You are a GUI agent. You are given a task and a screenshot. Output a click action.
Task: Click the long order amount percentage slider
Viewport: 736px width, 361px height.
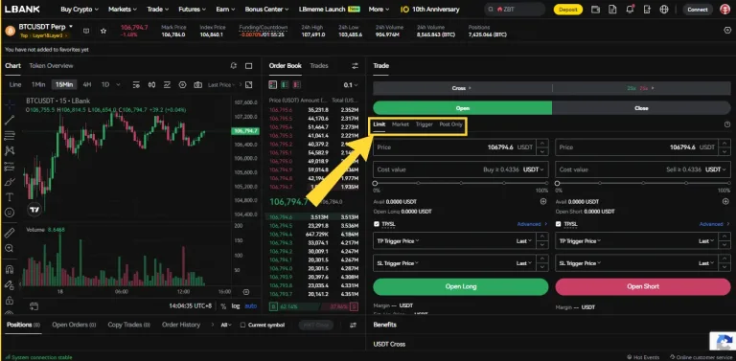point(461,183)
